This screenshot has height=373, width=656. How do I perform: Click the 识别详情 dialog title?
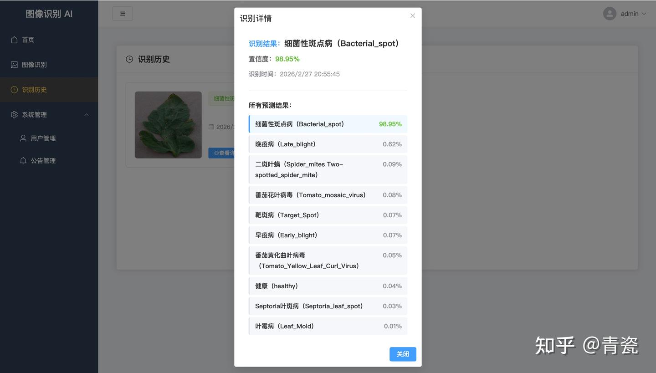pyautogui.click(x=256, y=18)
